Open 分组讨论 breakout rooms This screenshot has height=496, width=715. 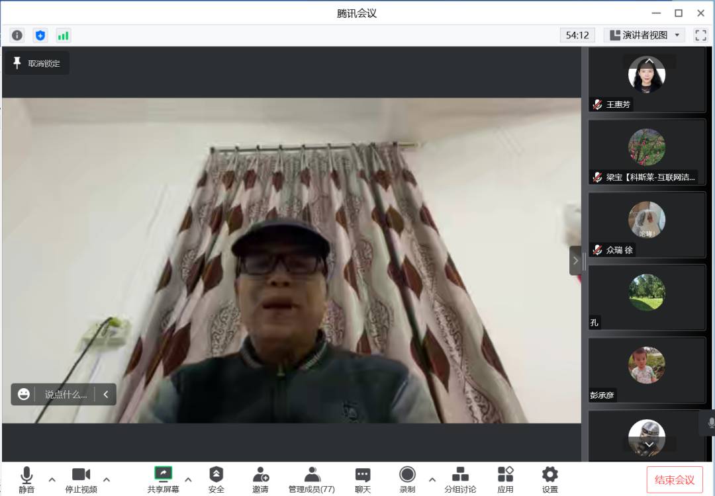click(460, 479)
